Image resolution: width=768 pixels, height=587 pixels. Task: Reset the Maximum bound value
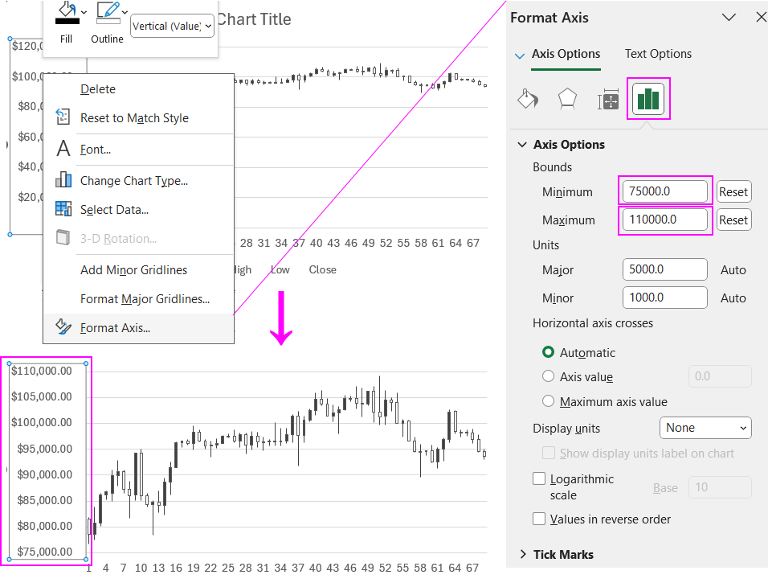733,220
